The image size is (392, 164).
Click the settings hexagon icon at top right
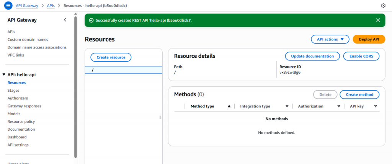383,6
